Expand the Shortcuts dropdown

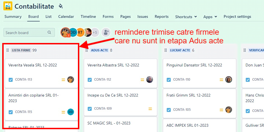186,17
